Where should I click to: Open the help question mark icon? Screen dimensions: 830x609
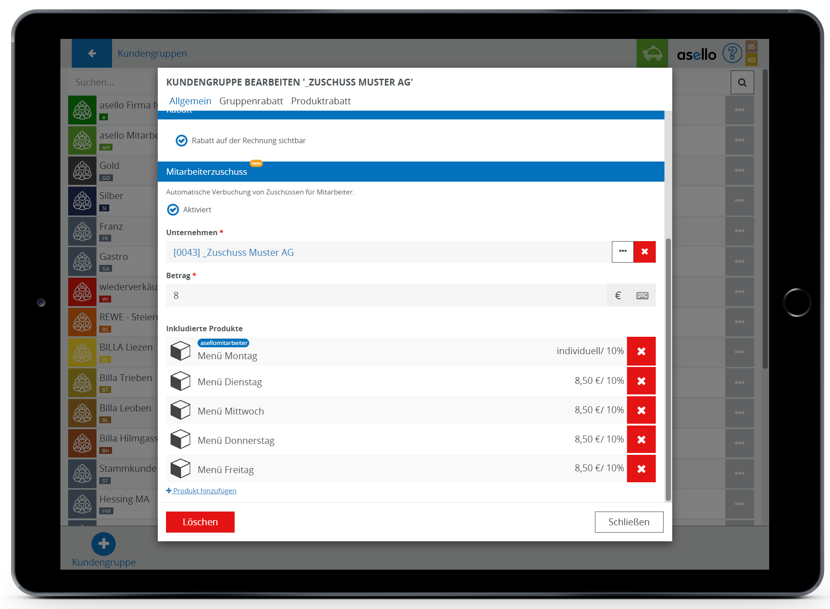(x=732, y=54)
